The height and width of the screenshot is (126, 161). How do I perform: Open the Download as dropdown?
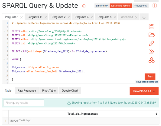(x=144, y=91)
